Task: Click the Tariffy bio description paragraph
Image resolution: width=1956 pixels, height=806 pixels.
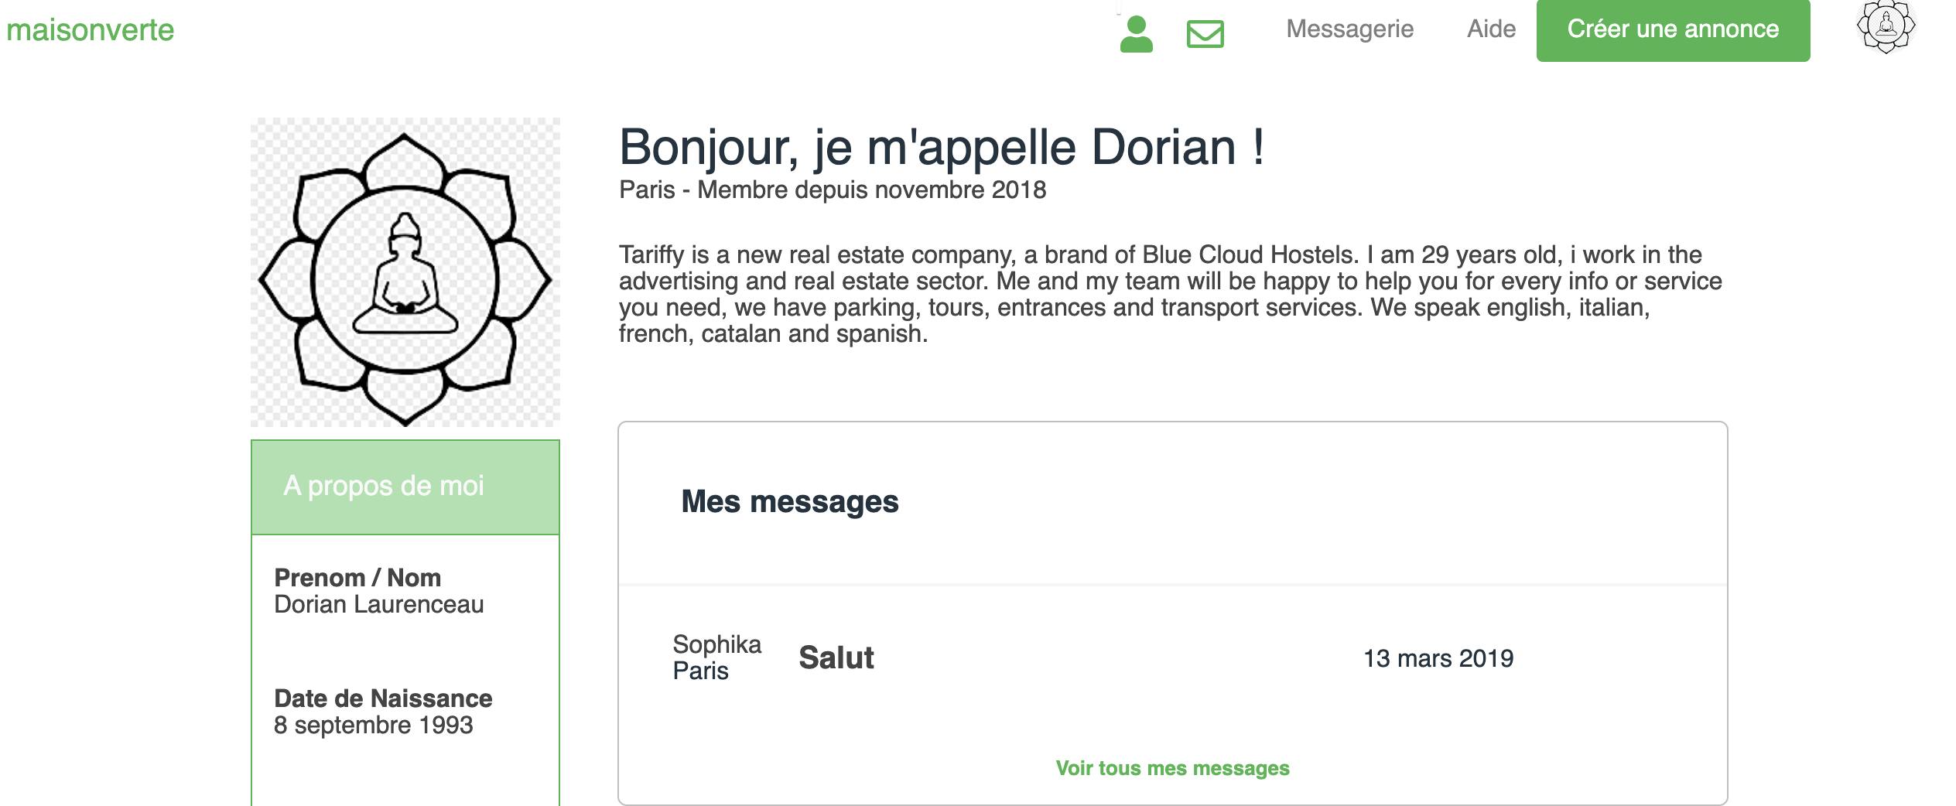Action: [1171, 294]
